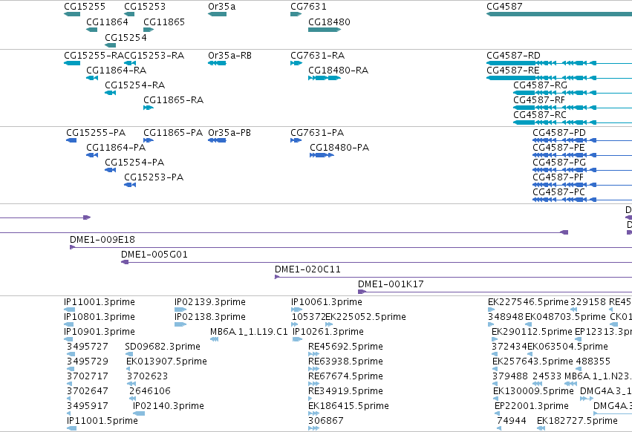Click transcript CG4587-RF

573,108
